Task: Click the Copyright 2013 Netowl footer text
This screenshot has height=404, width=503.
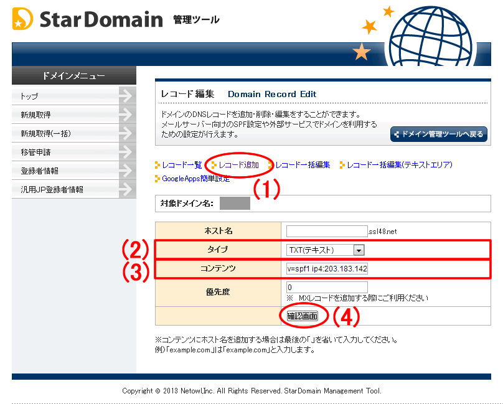Action: [x=252, y=391]
